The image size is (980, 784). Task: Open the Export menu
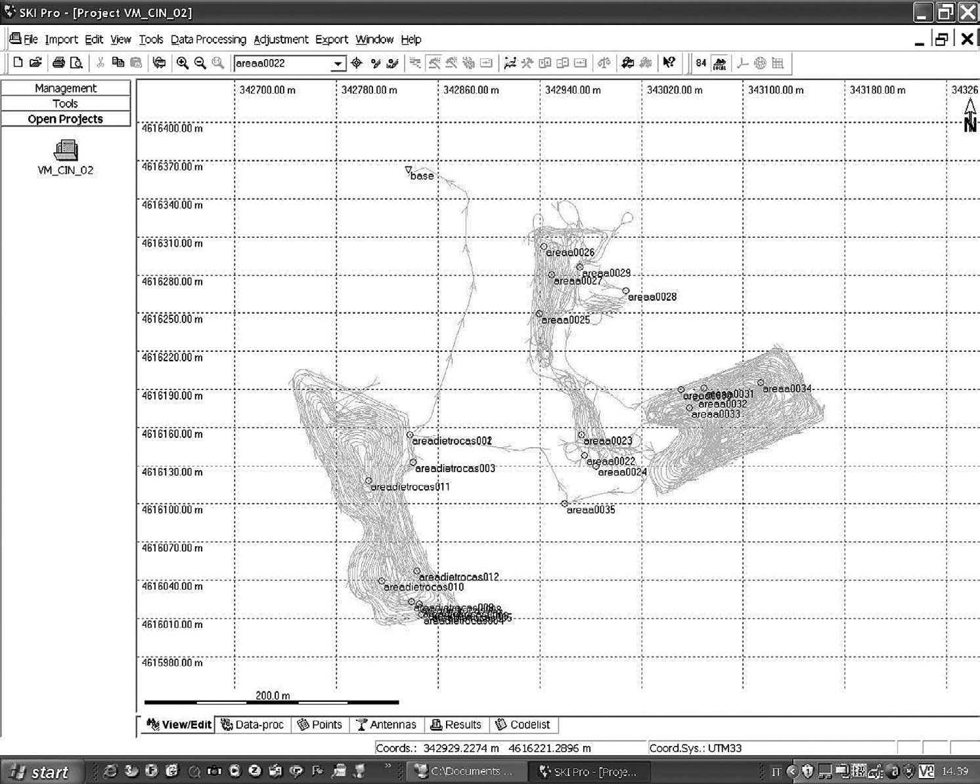[332, 39]
